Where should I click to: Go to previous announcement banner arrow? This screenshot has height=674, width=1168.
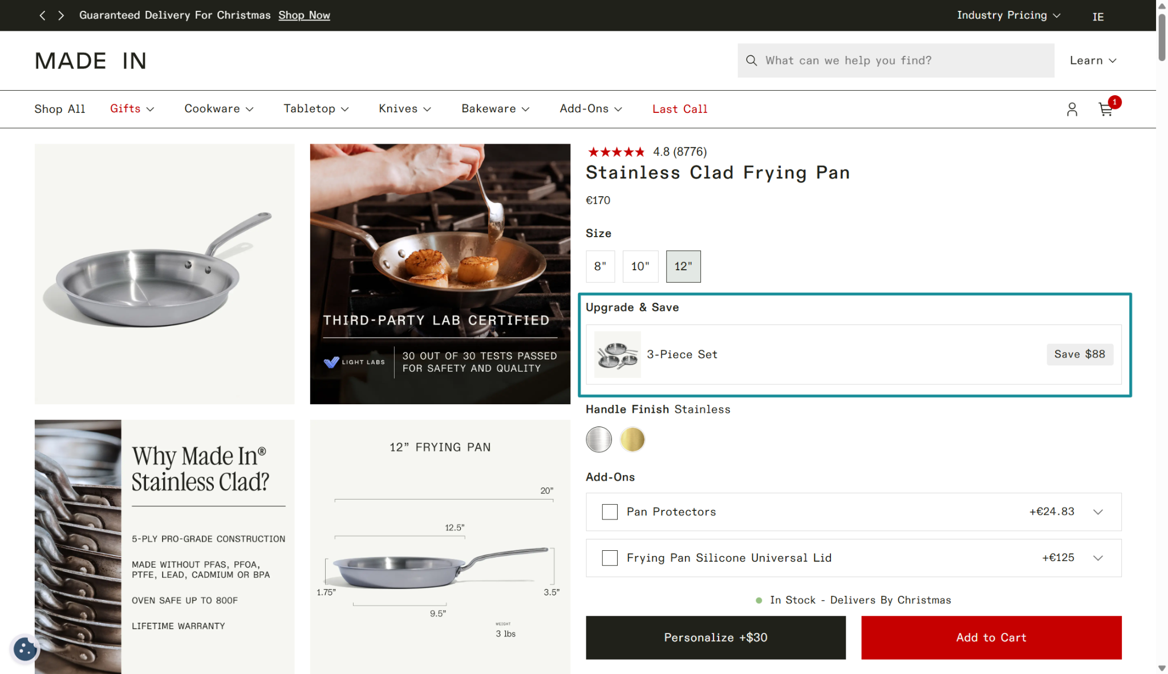click(x=42, y=15)
